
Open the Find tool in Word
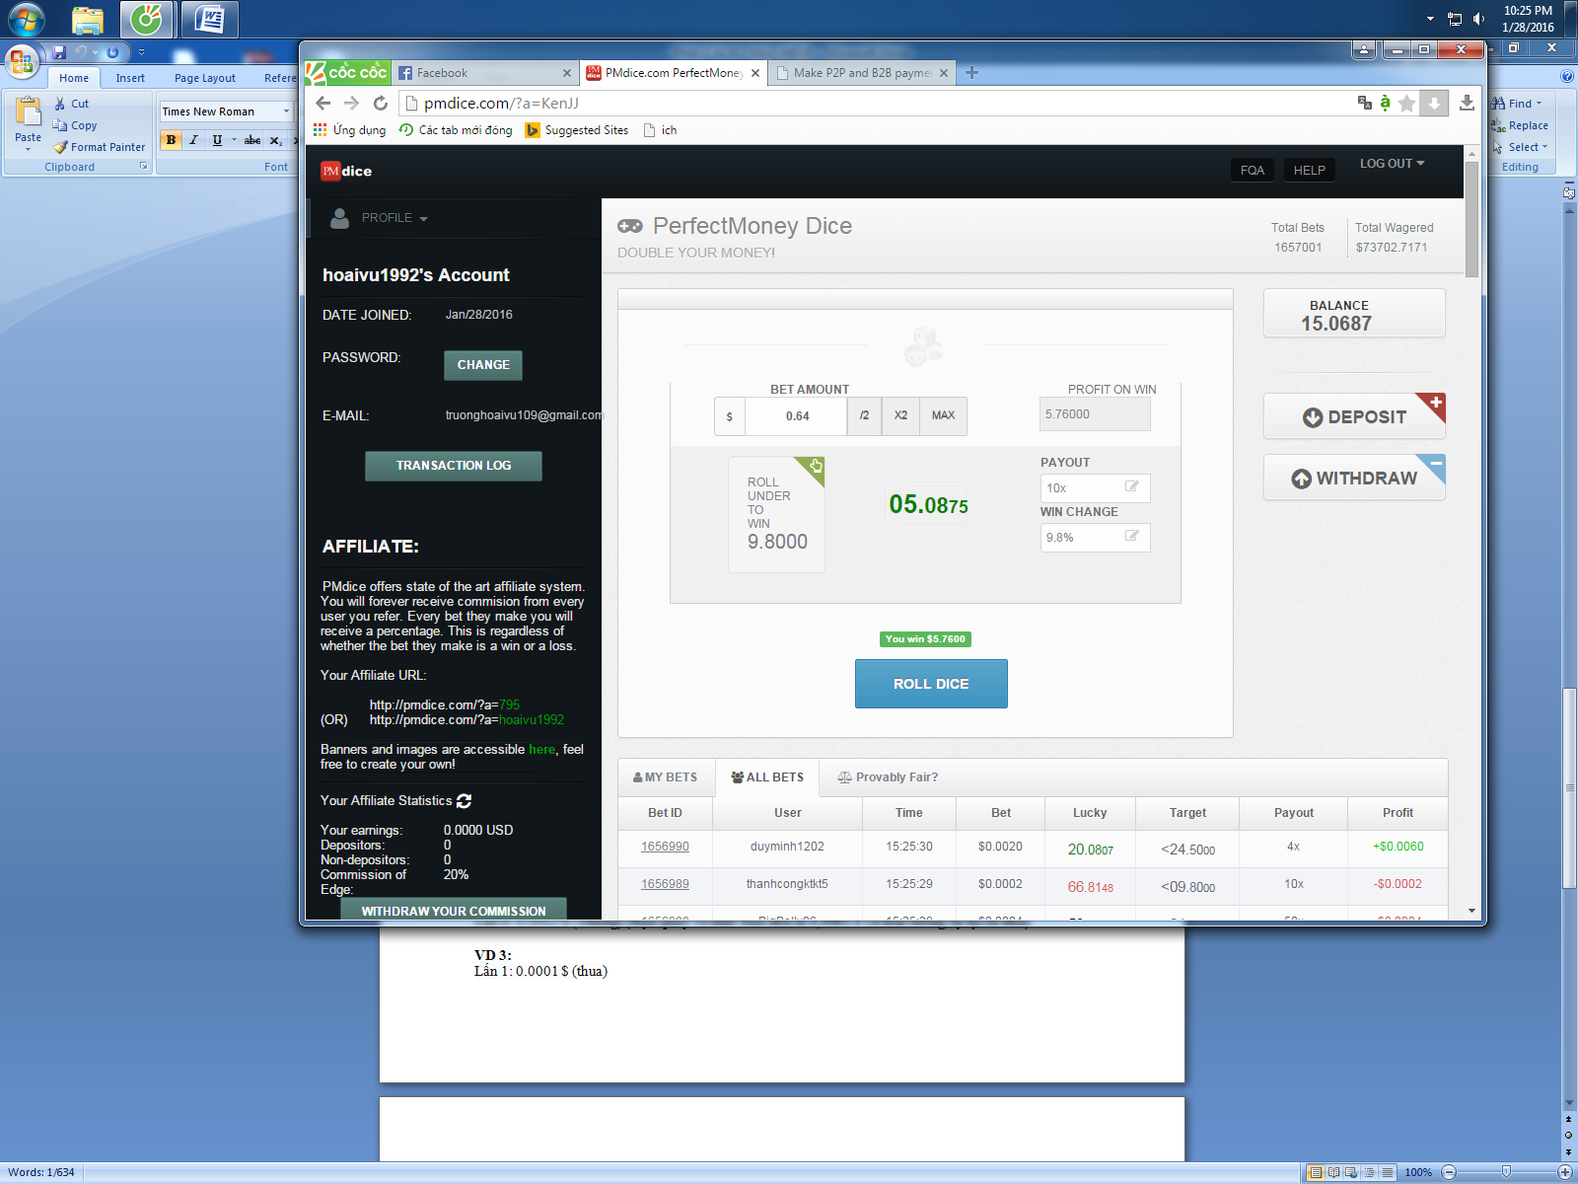(1518, 104)
